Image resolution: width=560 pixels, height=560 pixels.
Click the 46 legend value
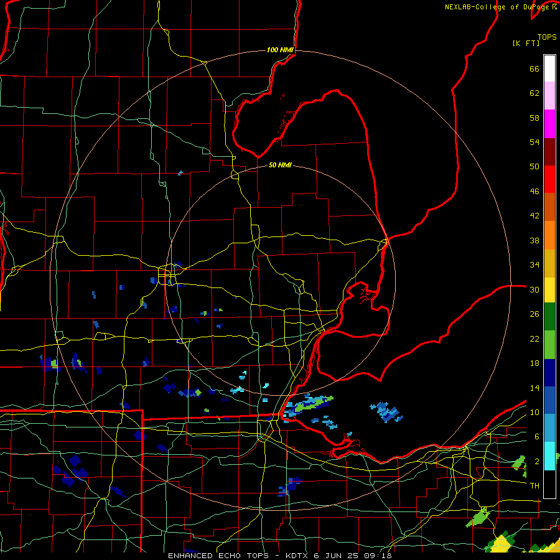[534, 192]
